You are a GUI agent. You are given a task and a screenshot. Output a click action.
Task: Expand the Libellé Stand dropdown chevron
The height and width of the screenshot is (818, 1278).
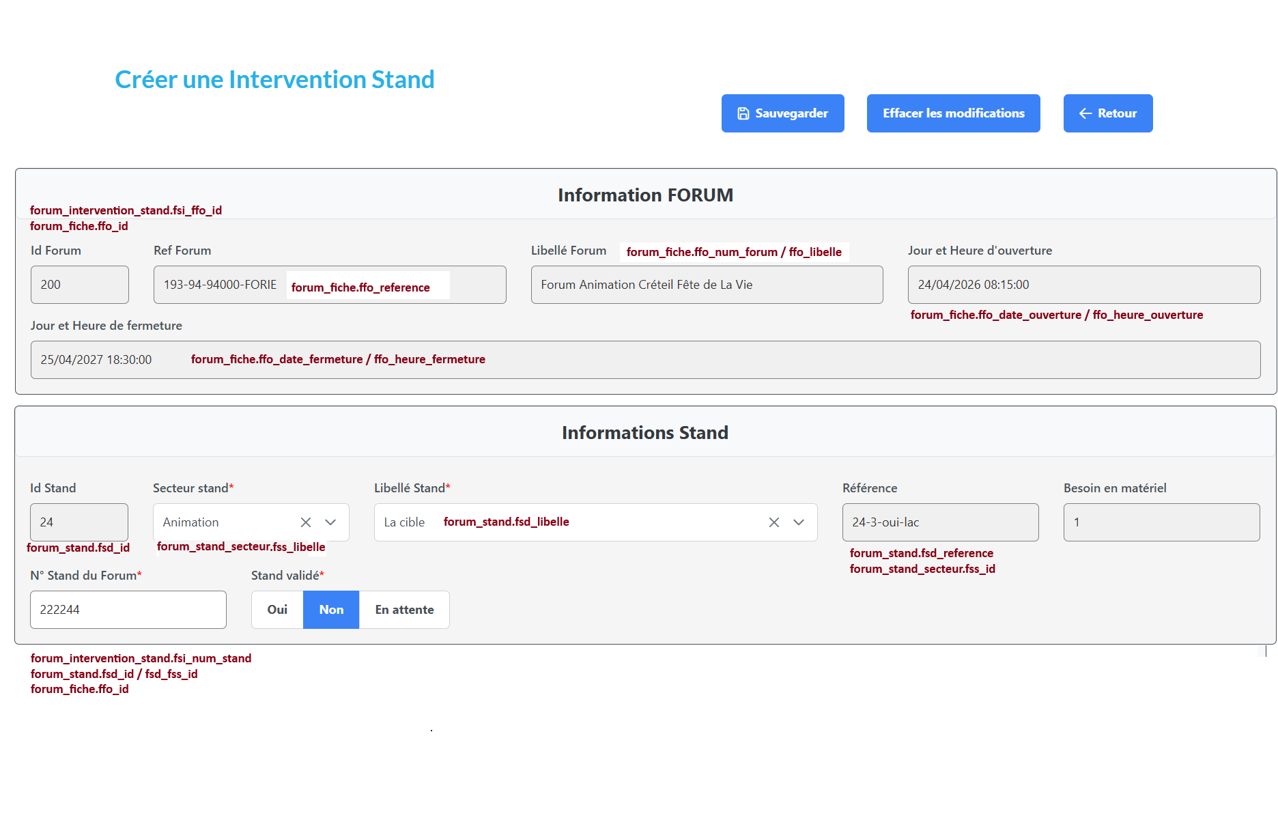(799, 522)
